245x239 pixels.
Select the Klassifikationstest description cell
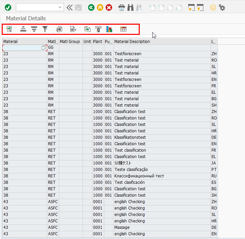click(162, 137)
